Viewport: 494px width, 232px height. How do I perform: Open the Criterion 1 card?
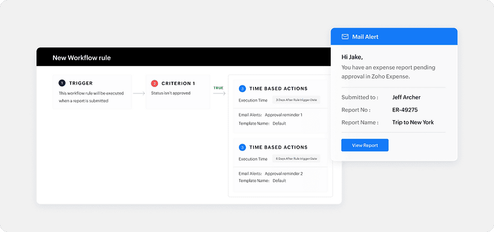coord(177,92)
